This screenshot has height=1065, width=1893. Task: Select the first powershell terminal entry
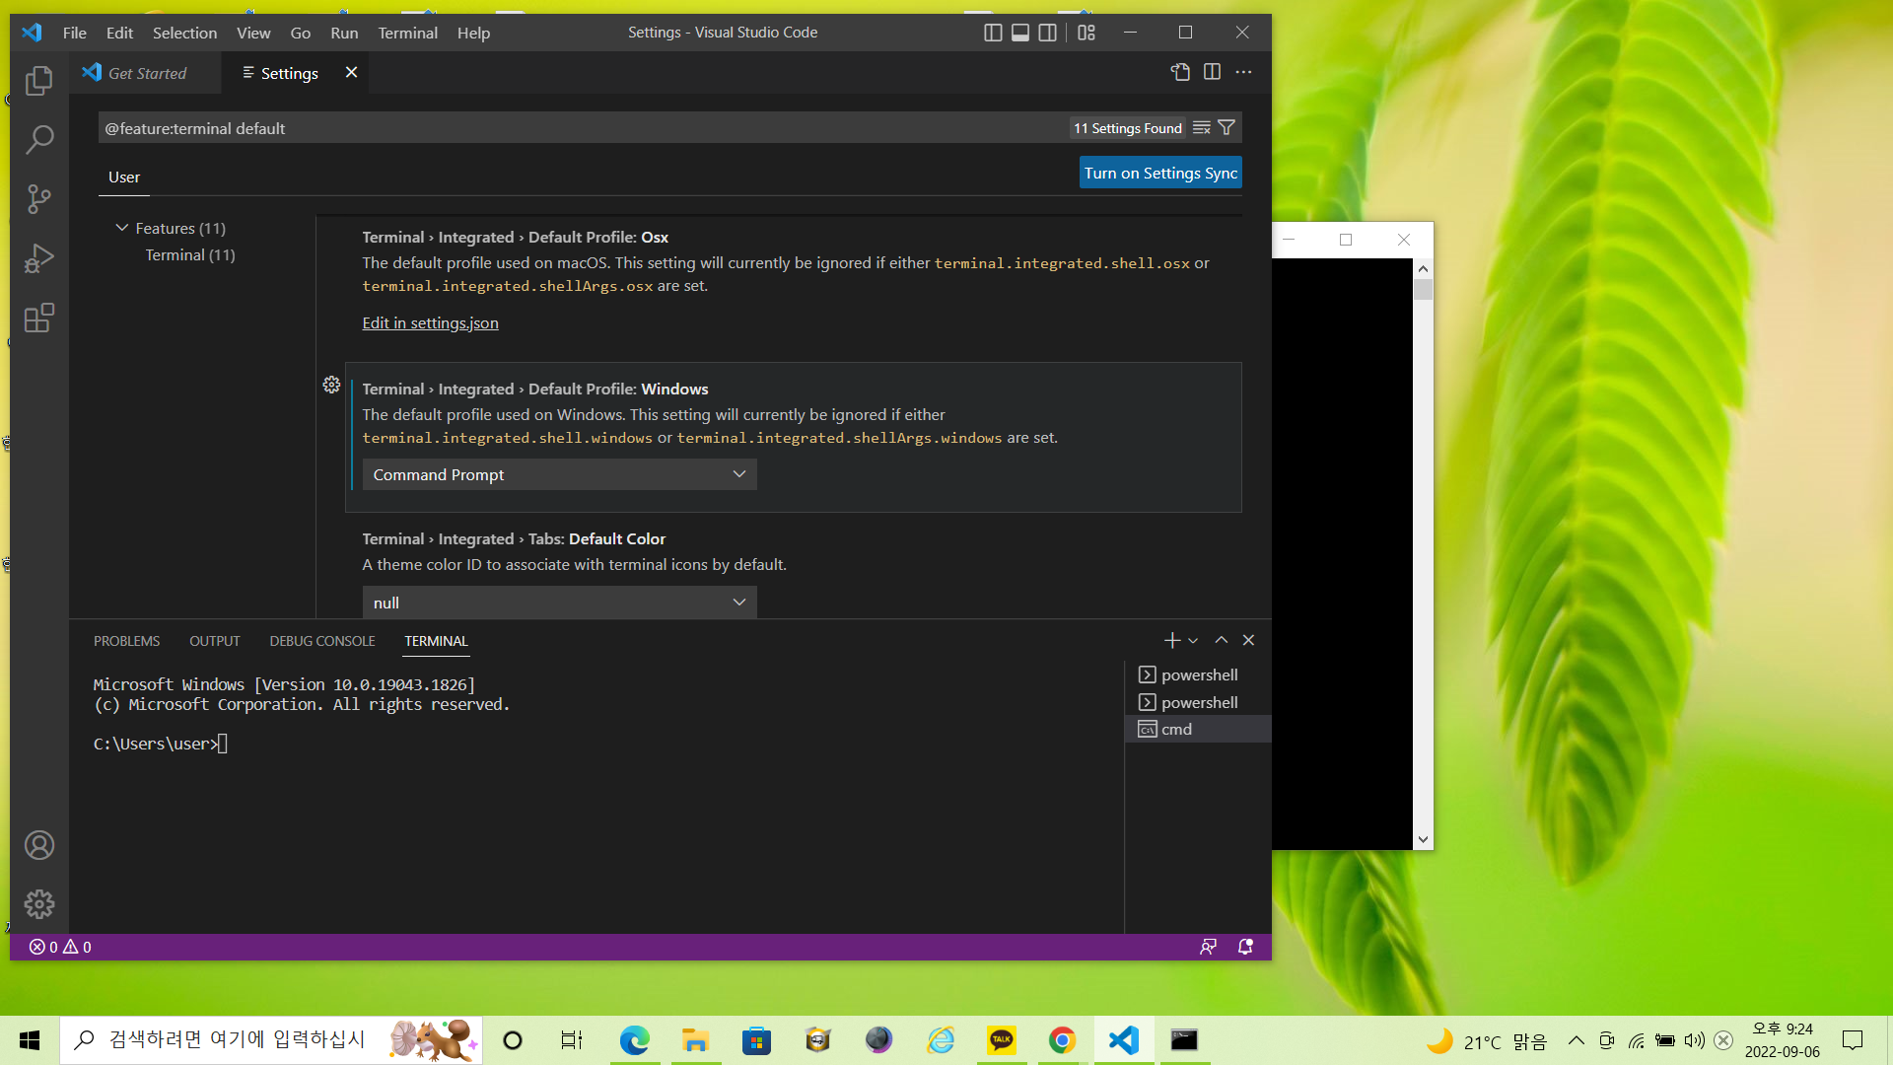pos(1197,674)
